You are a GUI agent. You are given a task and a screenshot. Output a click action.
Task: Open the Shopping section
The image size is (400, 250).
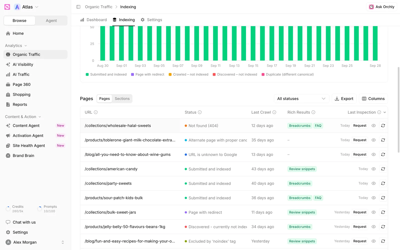click(x=35, y=94)
